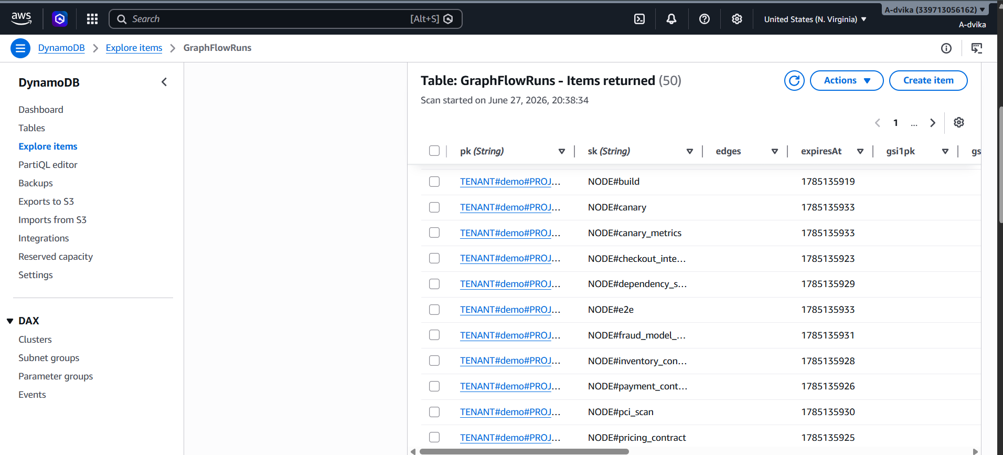Check the NODE#dependency_s… row
This screenshot has height=455, width=1003.
(x=434, y=284)
